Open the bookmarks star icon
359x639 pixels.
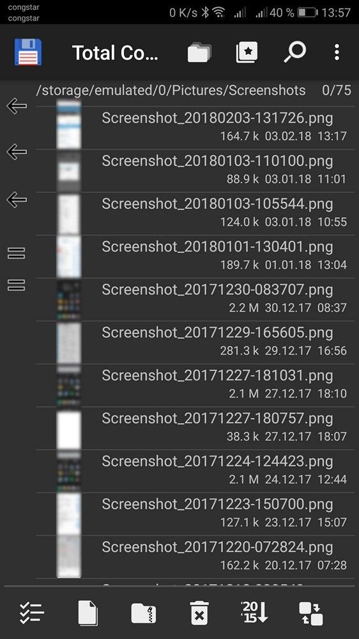pos(247,52)
